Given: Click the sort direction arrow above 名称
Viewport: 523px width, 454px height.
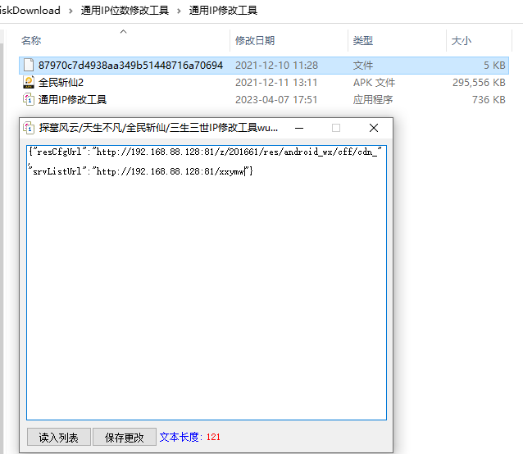Looking at the screenshot, I should (x=124, y=32).
